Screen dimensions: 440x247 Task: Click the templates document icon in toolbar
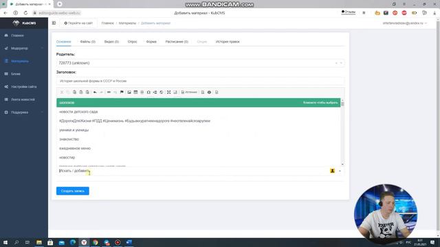pyautogui.click(x=203, y=92)
